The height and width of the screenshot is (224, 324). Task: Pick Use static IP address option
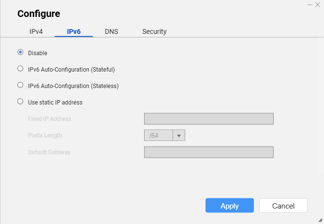20,102
